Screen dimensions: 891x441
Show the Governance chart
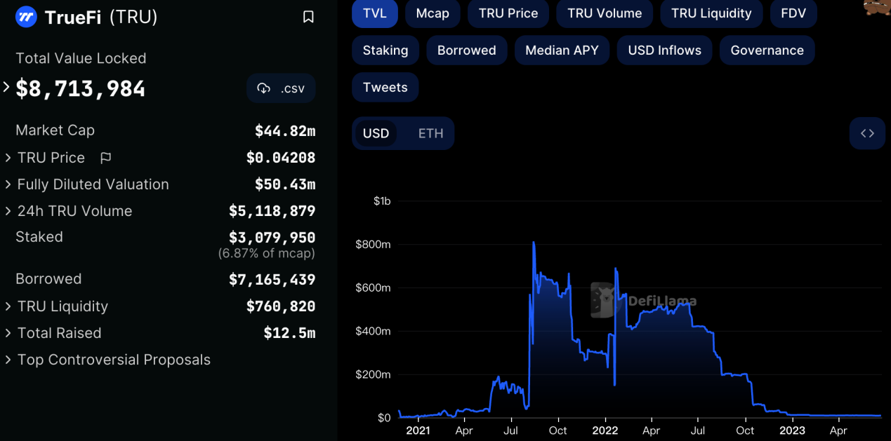point(767,50)
